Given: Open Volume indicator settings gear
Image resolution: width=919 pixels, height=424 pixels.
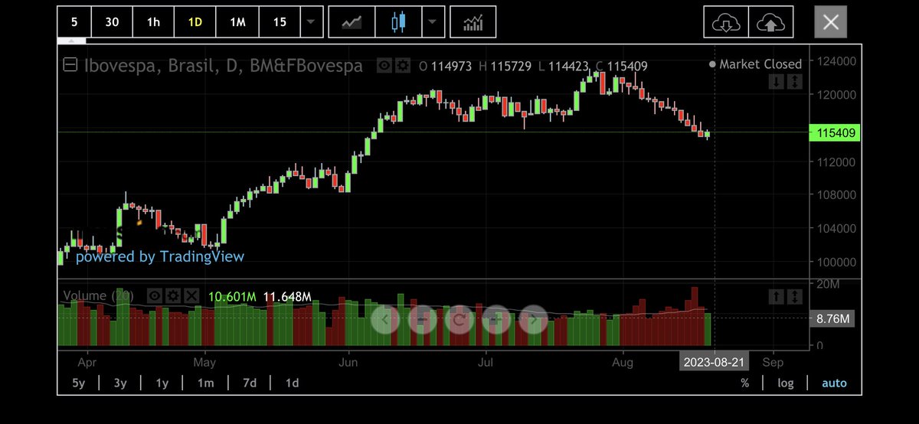Looking at the screenshot, I should point(172,295).
